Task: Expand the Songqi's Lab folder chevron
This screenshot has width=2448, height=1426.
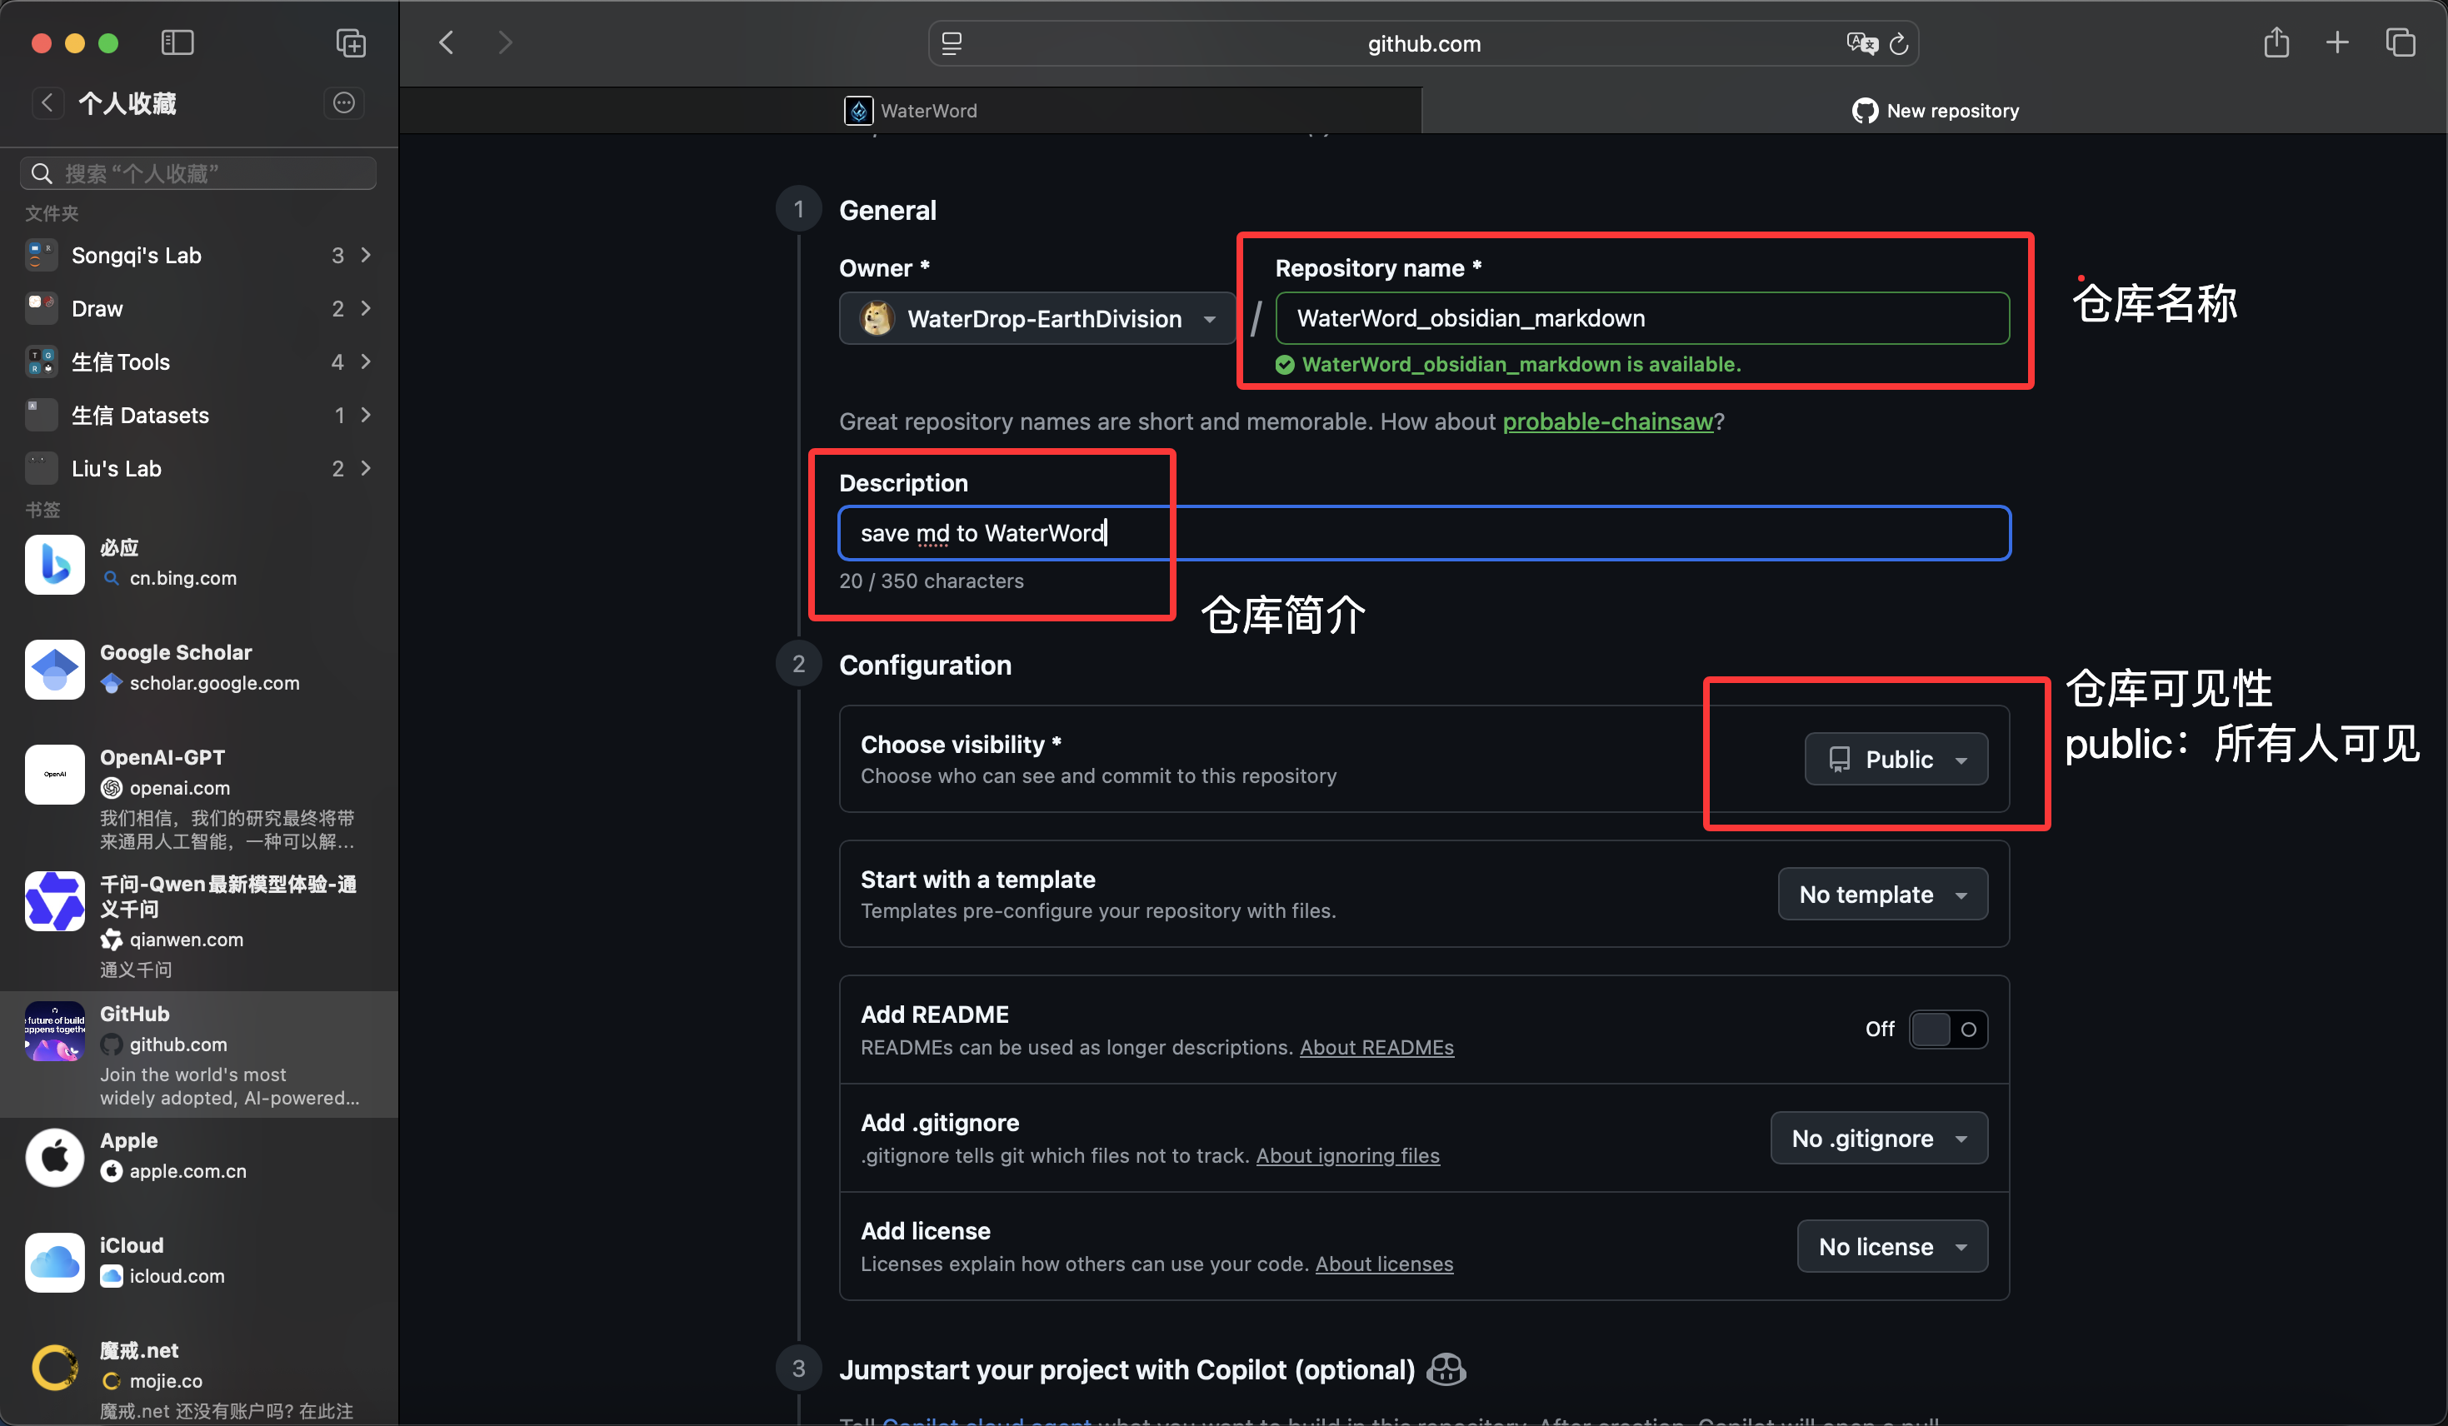Action: point(367,255)
